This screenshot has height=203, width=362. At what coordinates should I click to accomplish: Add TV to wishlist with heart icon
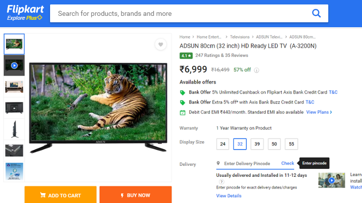point(160,45)
